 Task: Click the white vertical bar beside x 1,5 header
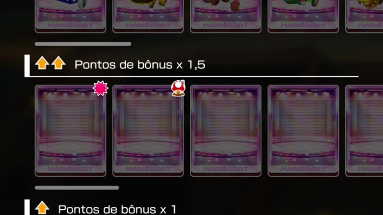coord(27,65)
